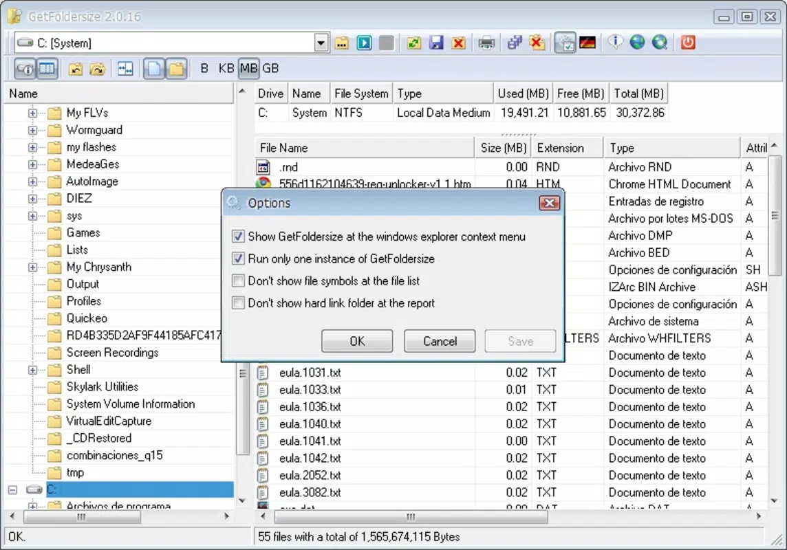Open the C: [System] drive dropdown
This screenshot has height=550, width=787.
click(321, 43)
